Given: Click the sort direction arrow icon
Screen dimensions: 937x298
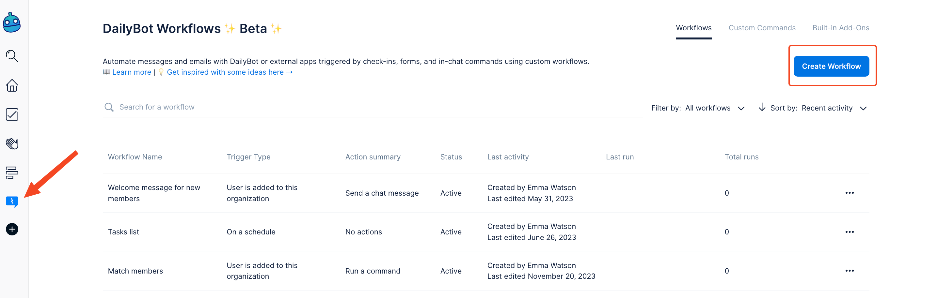Looking at the screenshot, I should tap(762, 108).
